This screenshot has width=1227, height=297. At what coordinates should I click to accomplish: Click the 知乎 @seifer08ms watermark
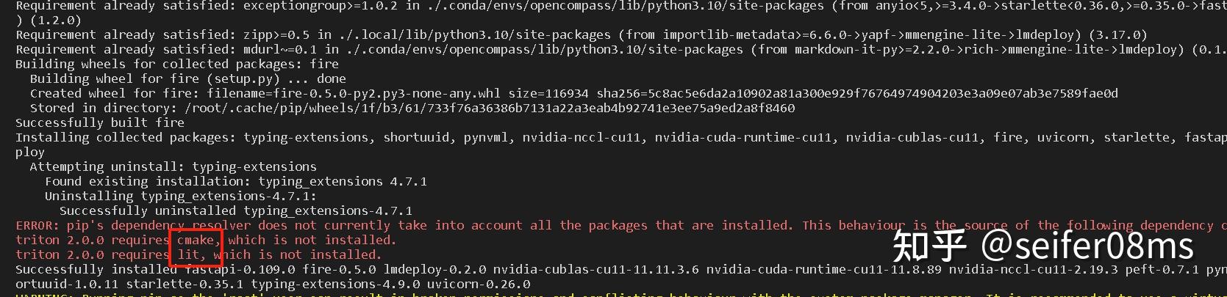1042,246
